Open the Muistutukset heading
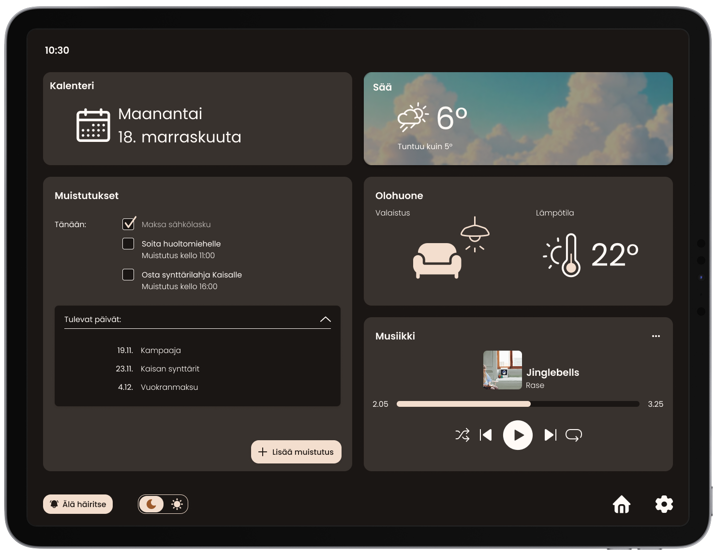The image size is (716, 555). pos(87,196)
